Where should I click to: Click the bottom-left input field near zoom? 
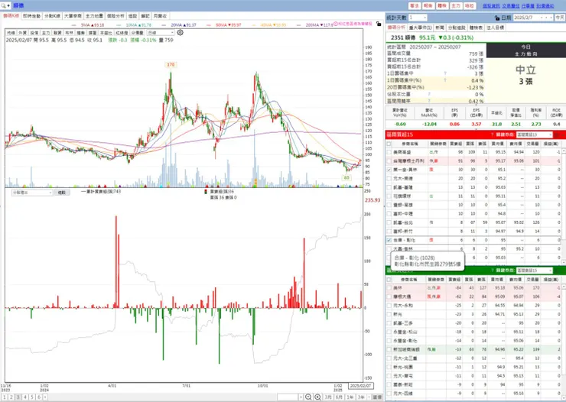click(288, 397)
